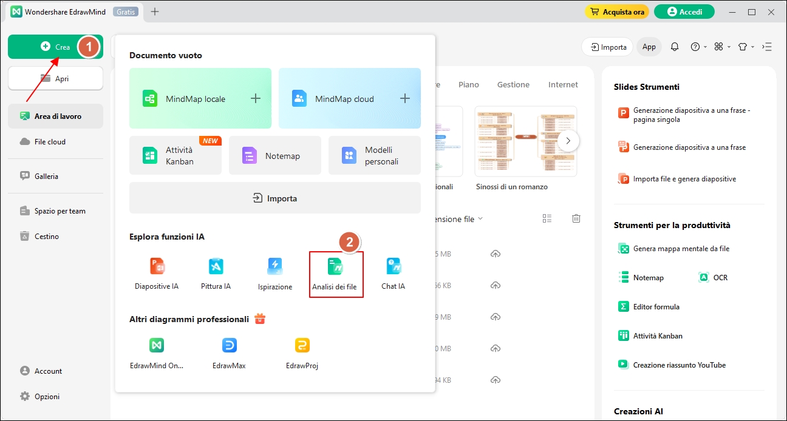Open Notemap in productivity tools
The width and height of the screenshot is (787, 421).
(641, 277)
